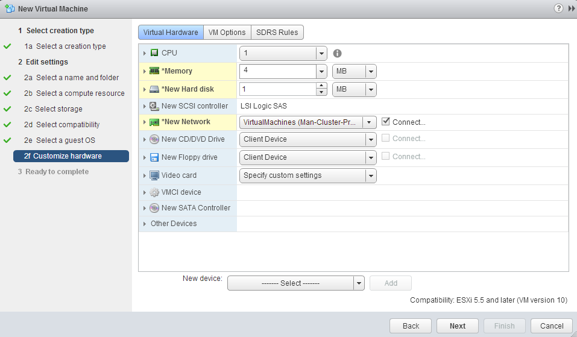Click green checkmark beside 2c Select storage
This screenshot has width=577, height=337.
(7, 109)
